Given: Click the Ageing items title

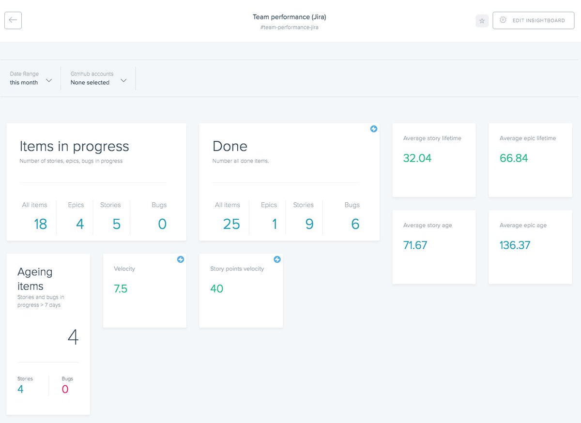Looking at the screenshot, I should pos(35,279).
